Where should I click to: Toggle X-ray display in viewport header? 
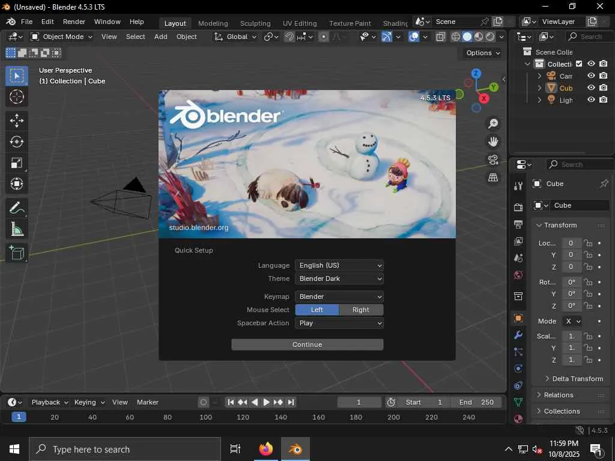tap(440, 37)
